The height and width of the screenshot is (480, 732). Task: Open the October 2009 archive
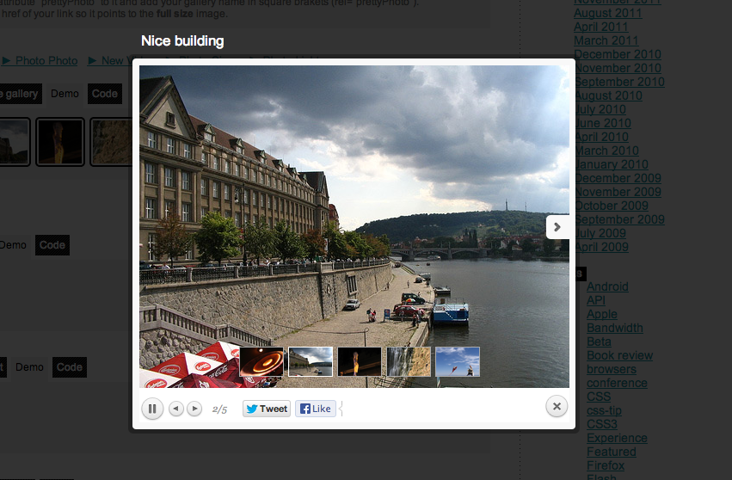[x=612, y=206]
